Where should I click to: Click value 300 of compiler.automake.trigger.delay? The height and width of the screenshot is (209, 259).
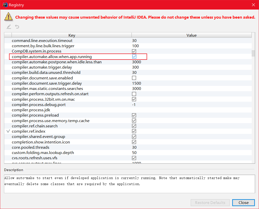136,67
